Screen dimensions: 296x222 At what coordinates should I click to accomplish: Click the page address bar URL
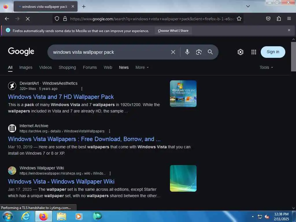tap(152, 19)
